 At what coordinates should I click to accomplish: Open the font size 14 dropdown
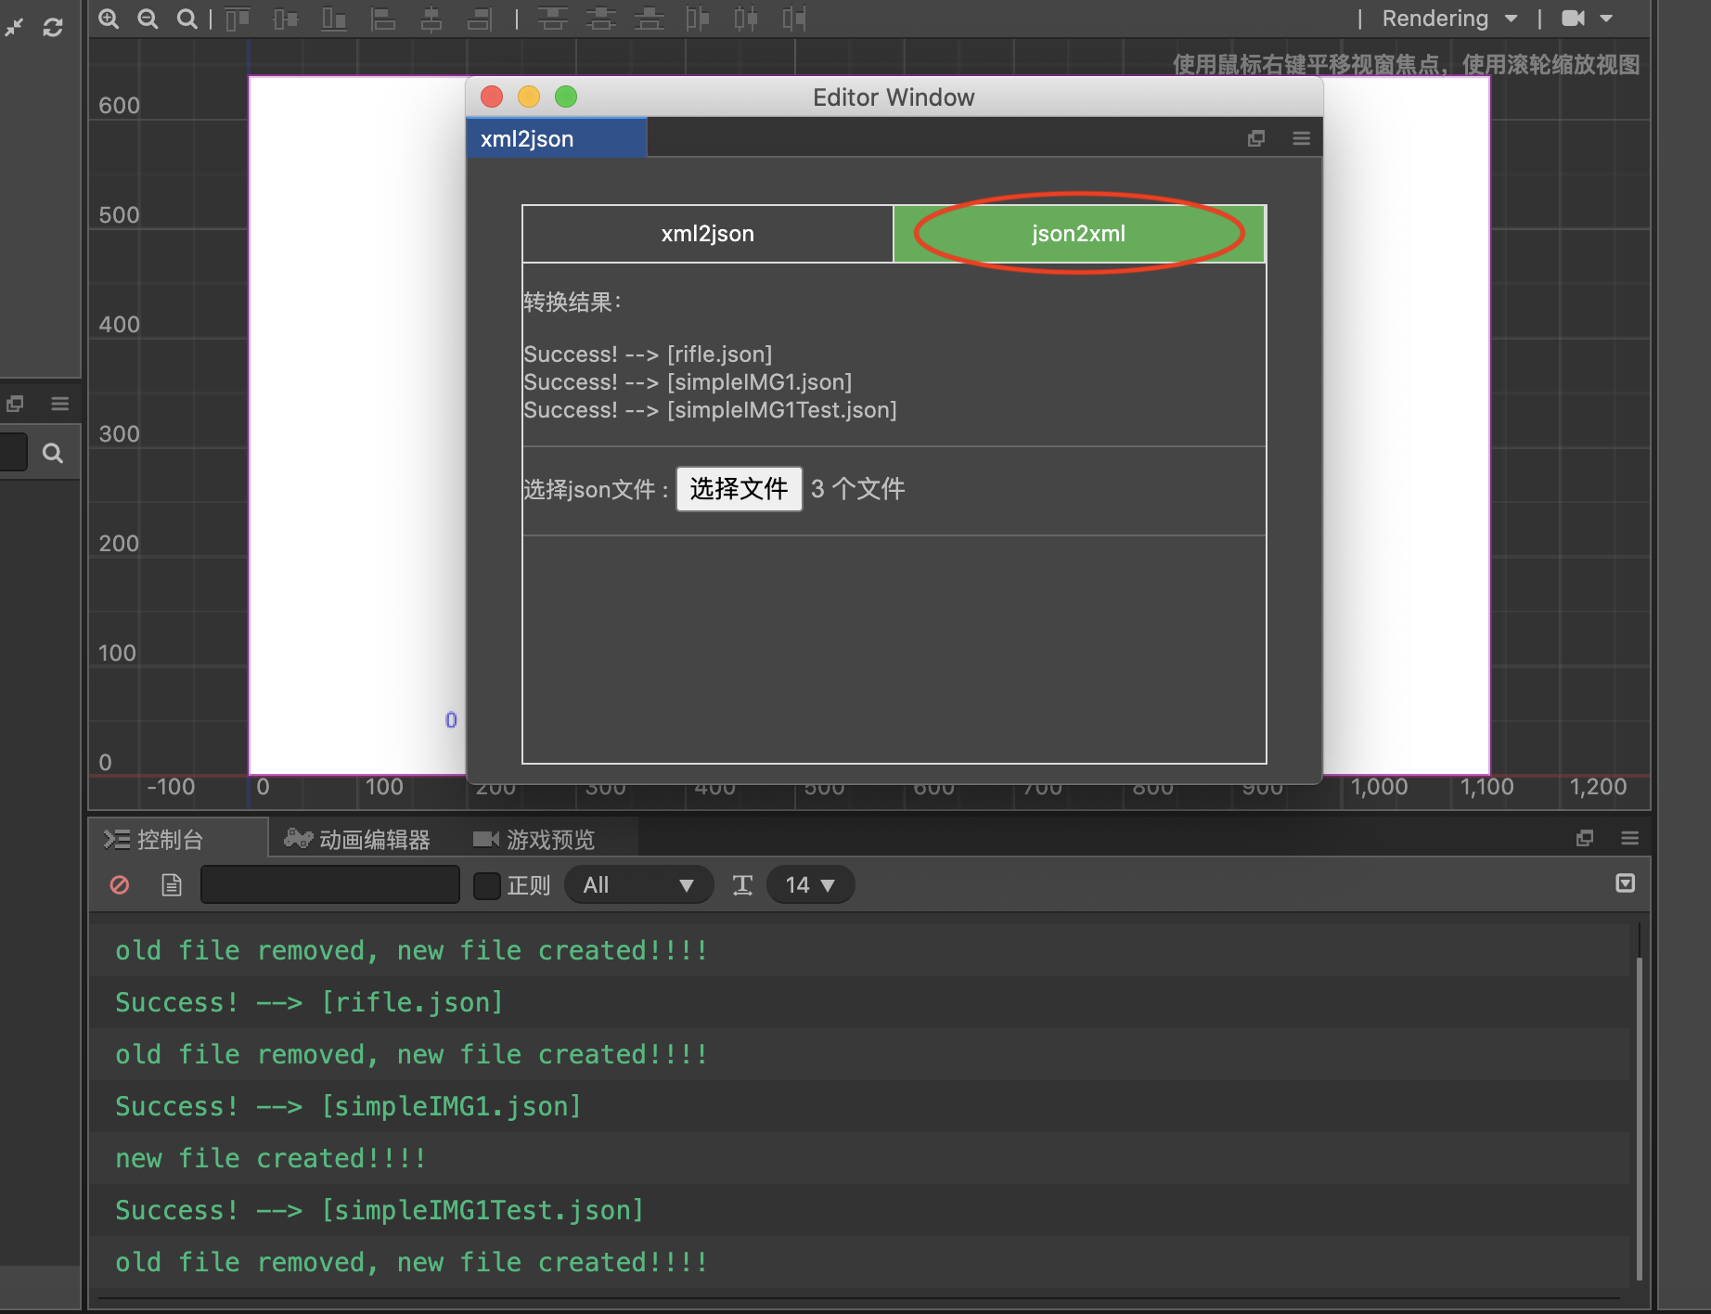pyautogui.click(x=810, y=884)
